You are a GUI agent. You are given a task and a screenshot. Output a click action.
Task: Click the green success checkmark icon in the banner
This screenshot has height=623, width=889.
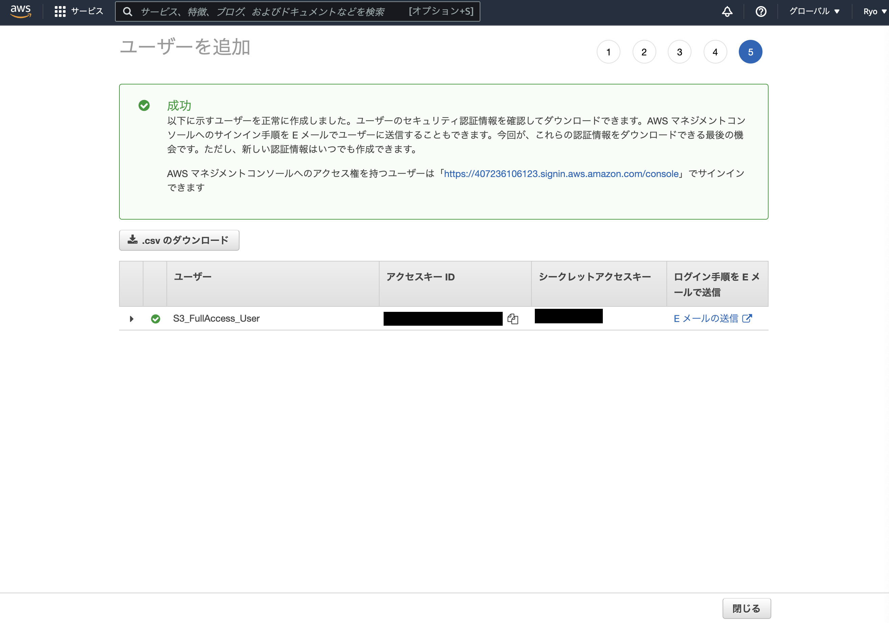pyautogui.click(x=144, y=105)
